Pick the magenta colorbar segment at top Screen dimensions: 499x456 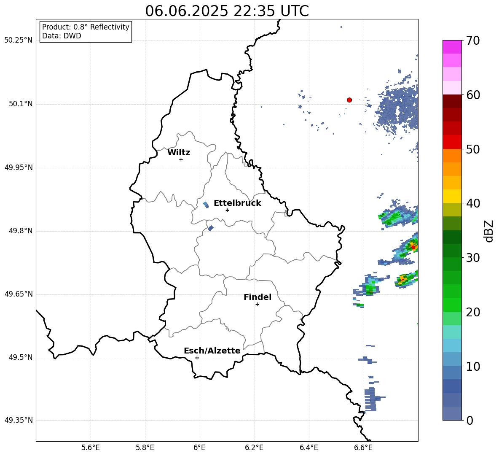(452, 47)
